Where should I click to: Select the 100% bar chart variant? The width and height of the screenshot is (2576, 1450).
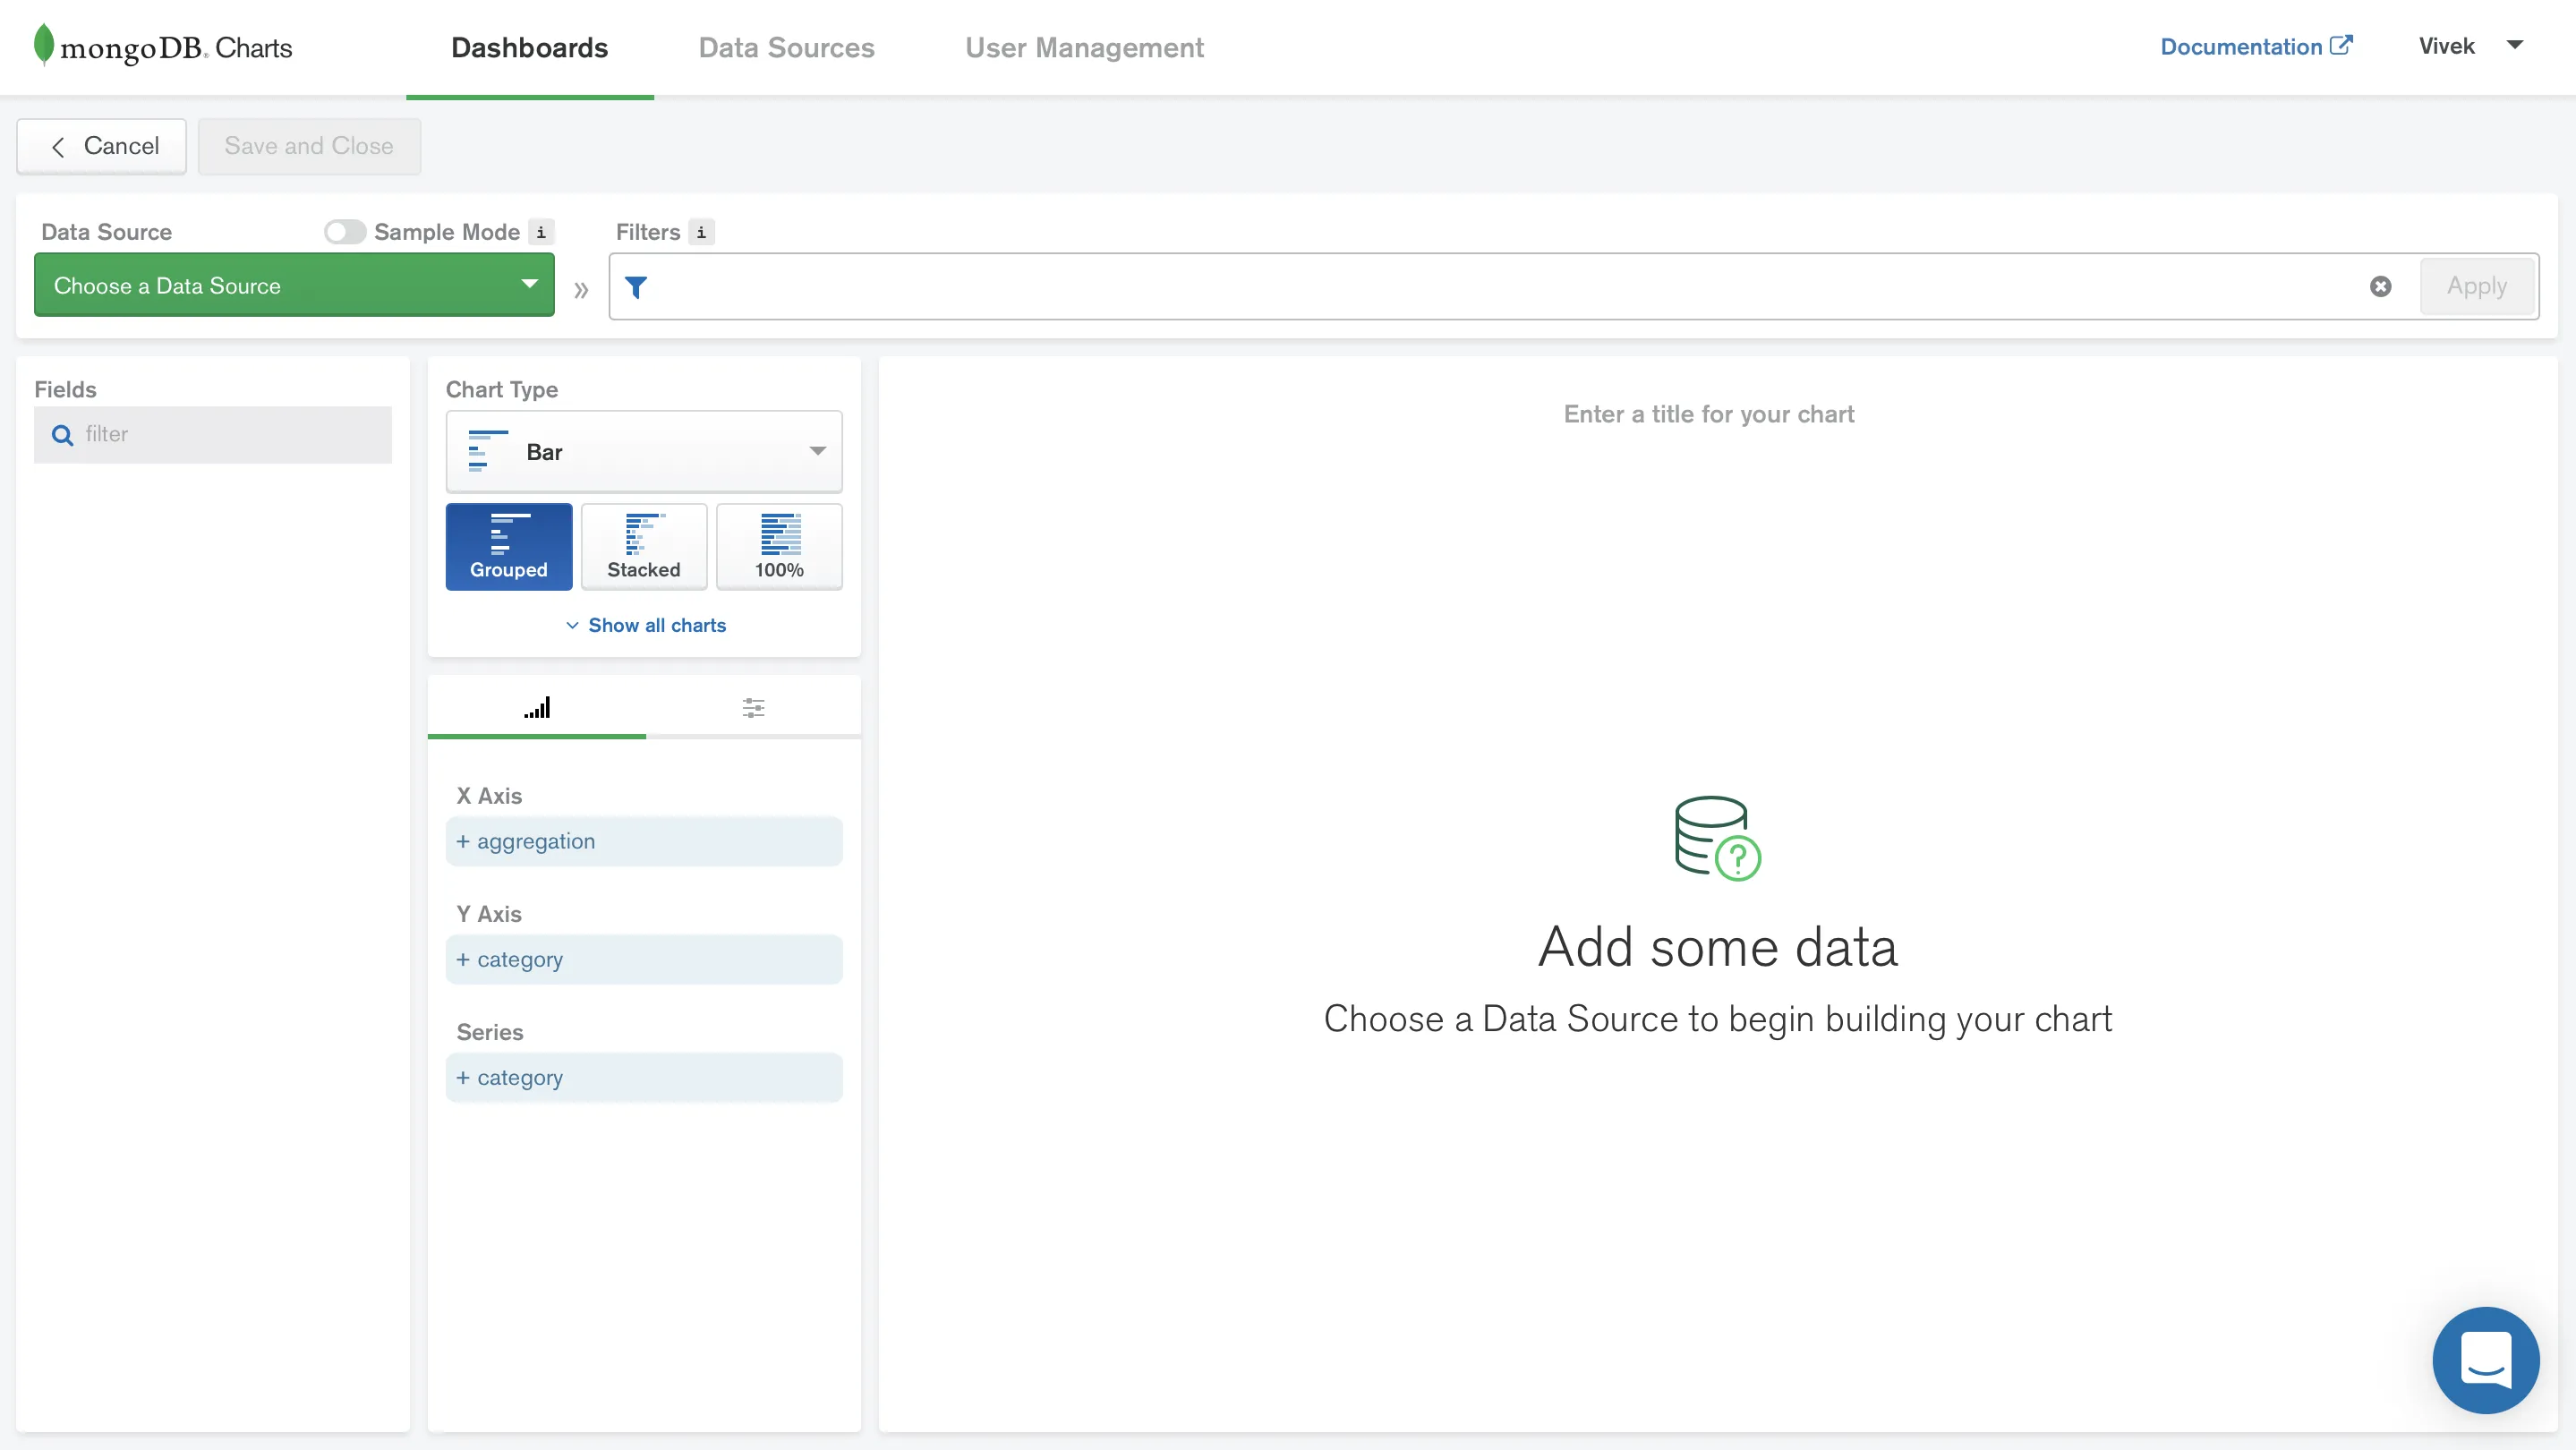pos(779,546)
